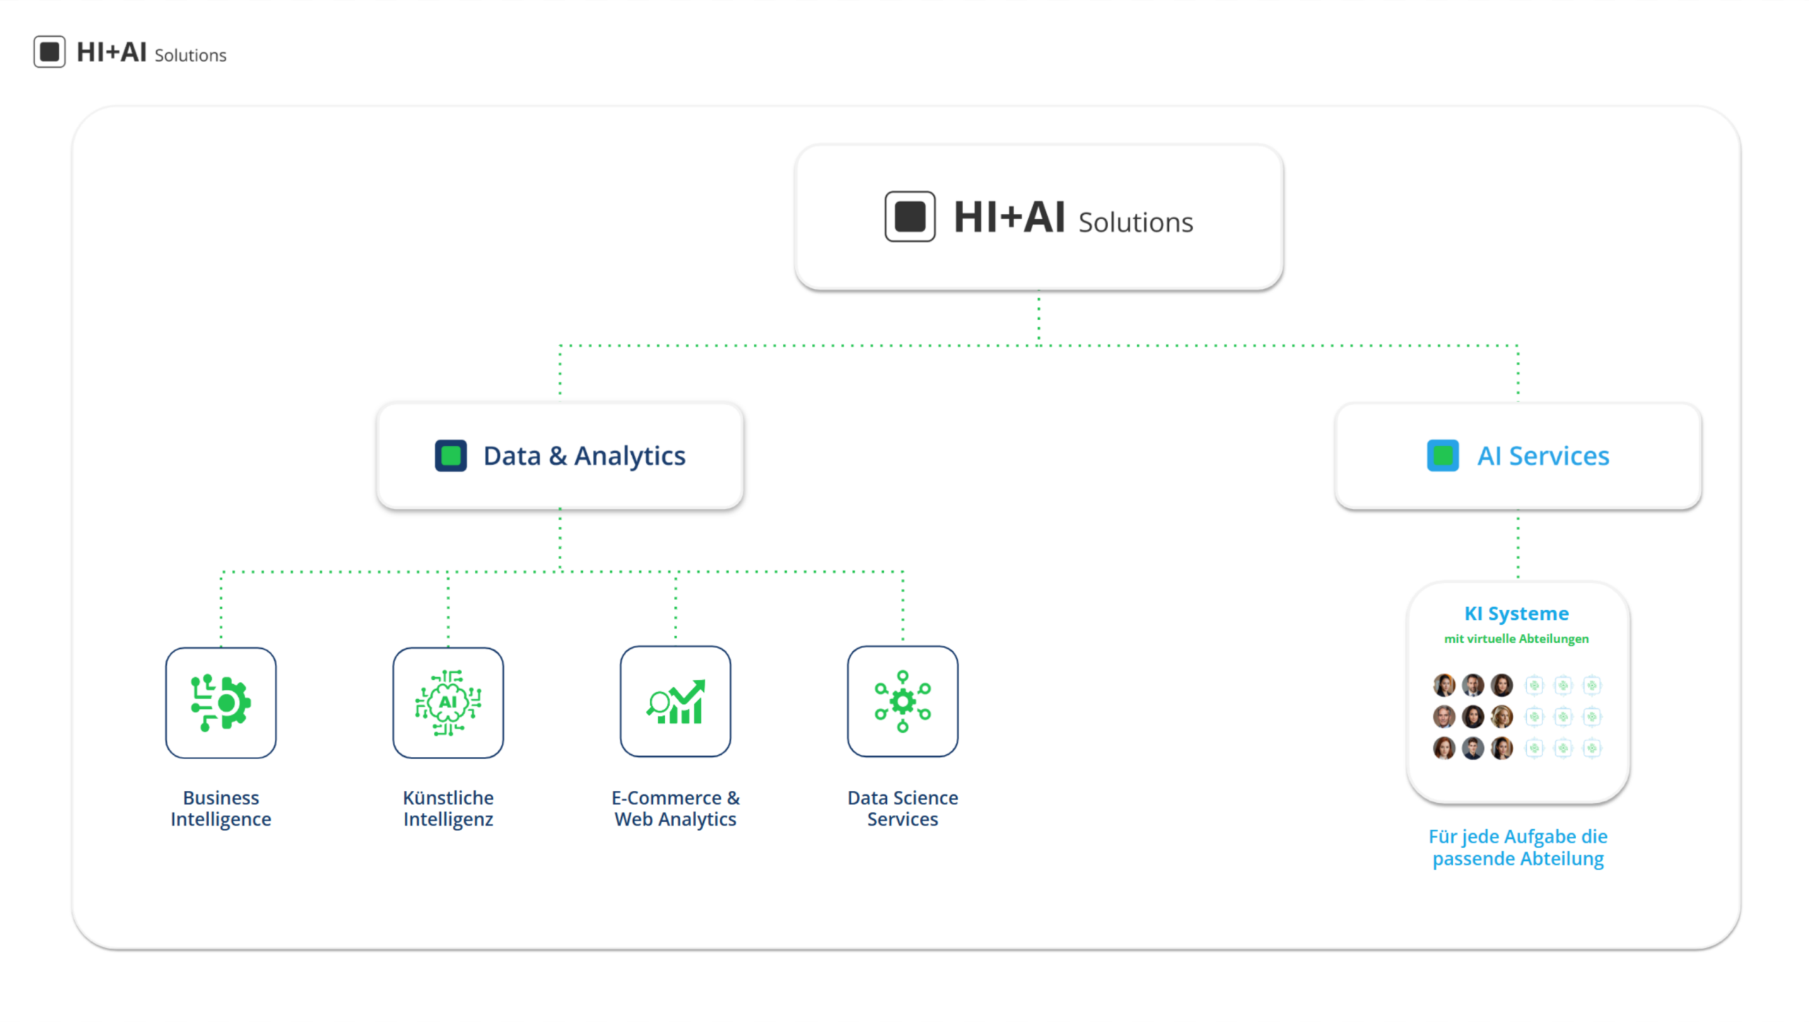Image resolution: width=1809 pixels, height=1022 pixels.
Task: Click the 'mit virtuelle Abteilungen' subtitle
Action: pos(1516,639)
